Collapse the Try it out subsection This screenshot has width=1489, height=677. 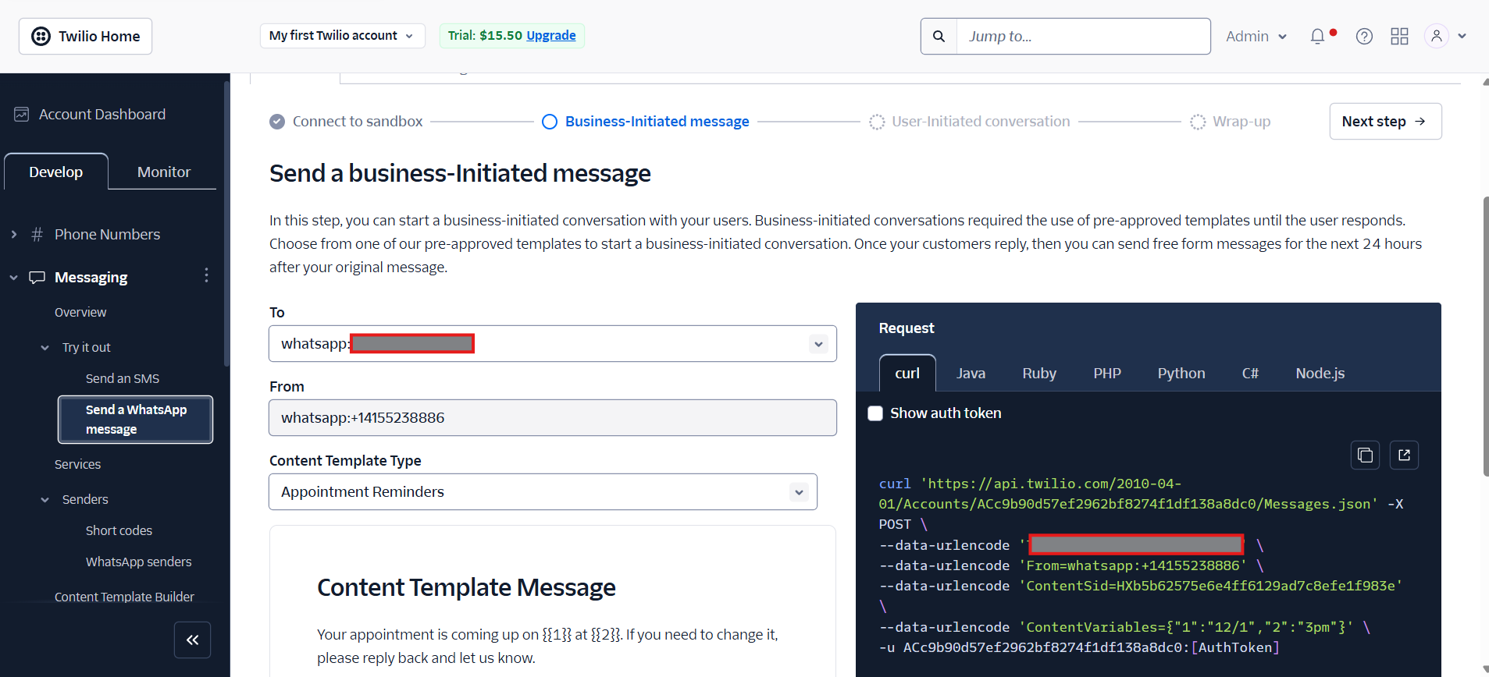pos(45,348)
